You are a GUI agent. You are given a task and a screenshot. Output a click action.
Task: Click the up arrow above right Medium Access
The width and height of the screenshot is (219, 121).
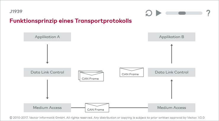[x=172, y=89]
